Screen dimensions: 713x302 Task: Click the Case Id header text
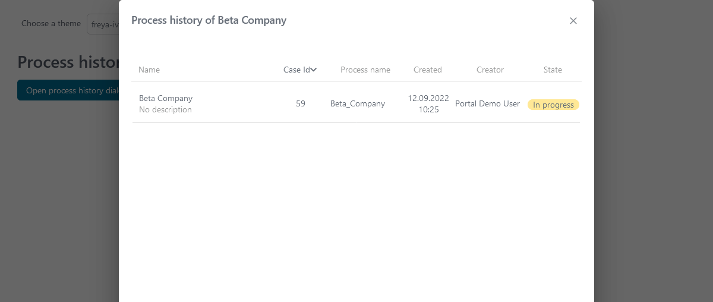coord(296,70)
